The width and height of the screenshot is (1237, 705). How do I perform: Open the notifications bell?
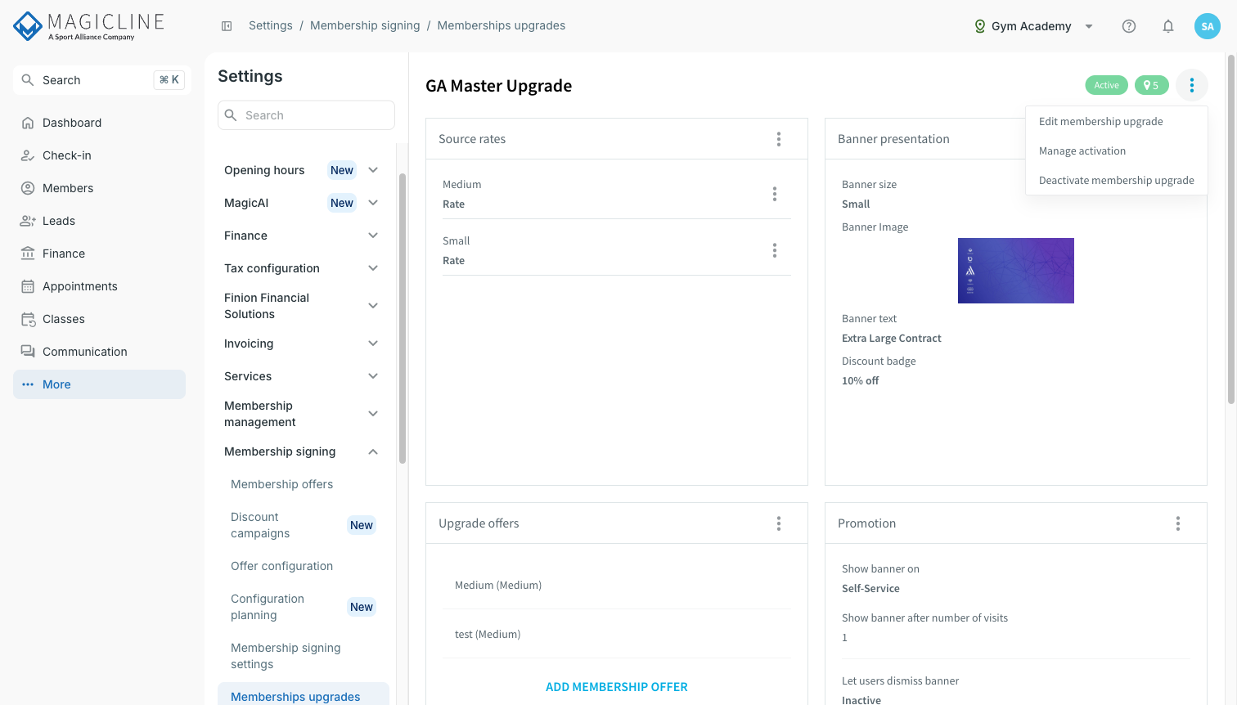pyautogui.click(x=1168, y=26)
